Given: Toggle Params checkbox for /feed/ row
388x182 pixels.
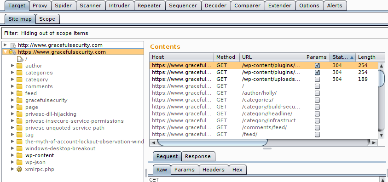Looking at the screenshot, I should tap(317, 135).
